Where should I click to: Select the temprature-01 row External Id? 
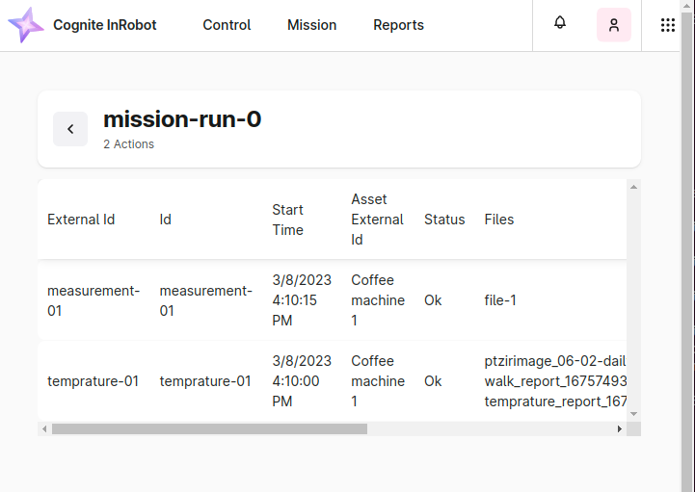point(93,381)
